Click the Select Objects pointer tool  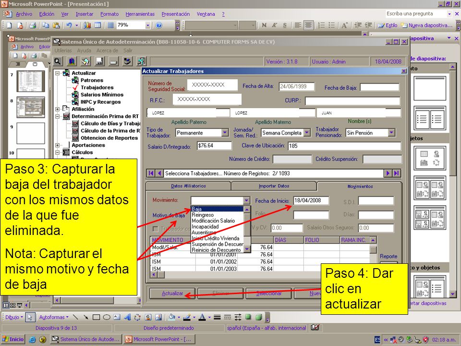coord(30,317)
